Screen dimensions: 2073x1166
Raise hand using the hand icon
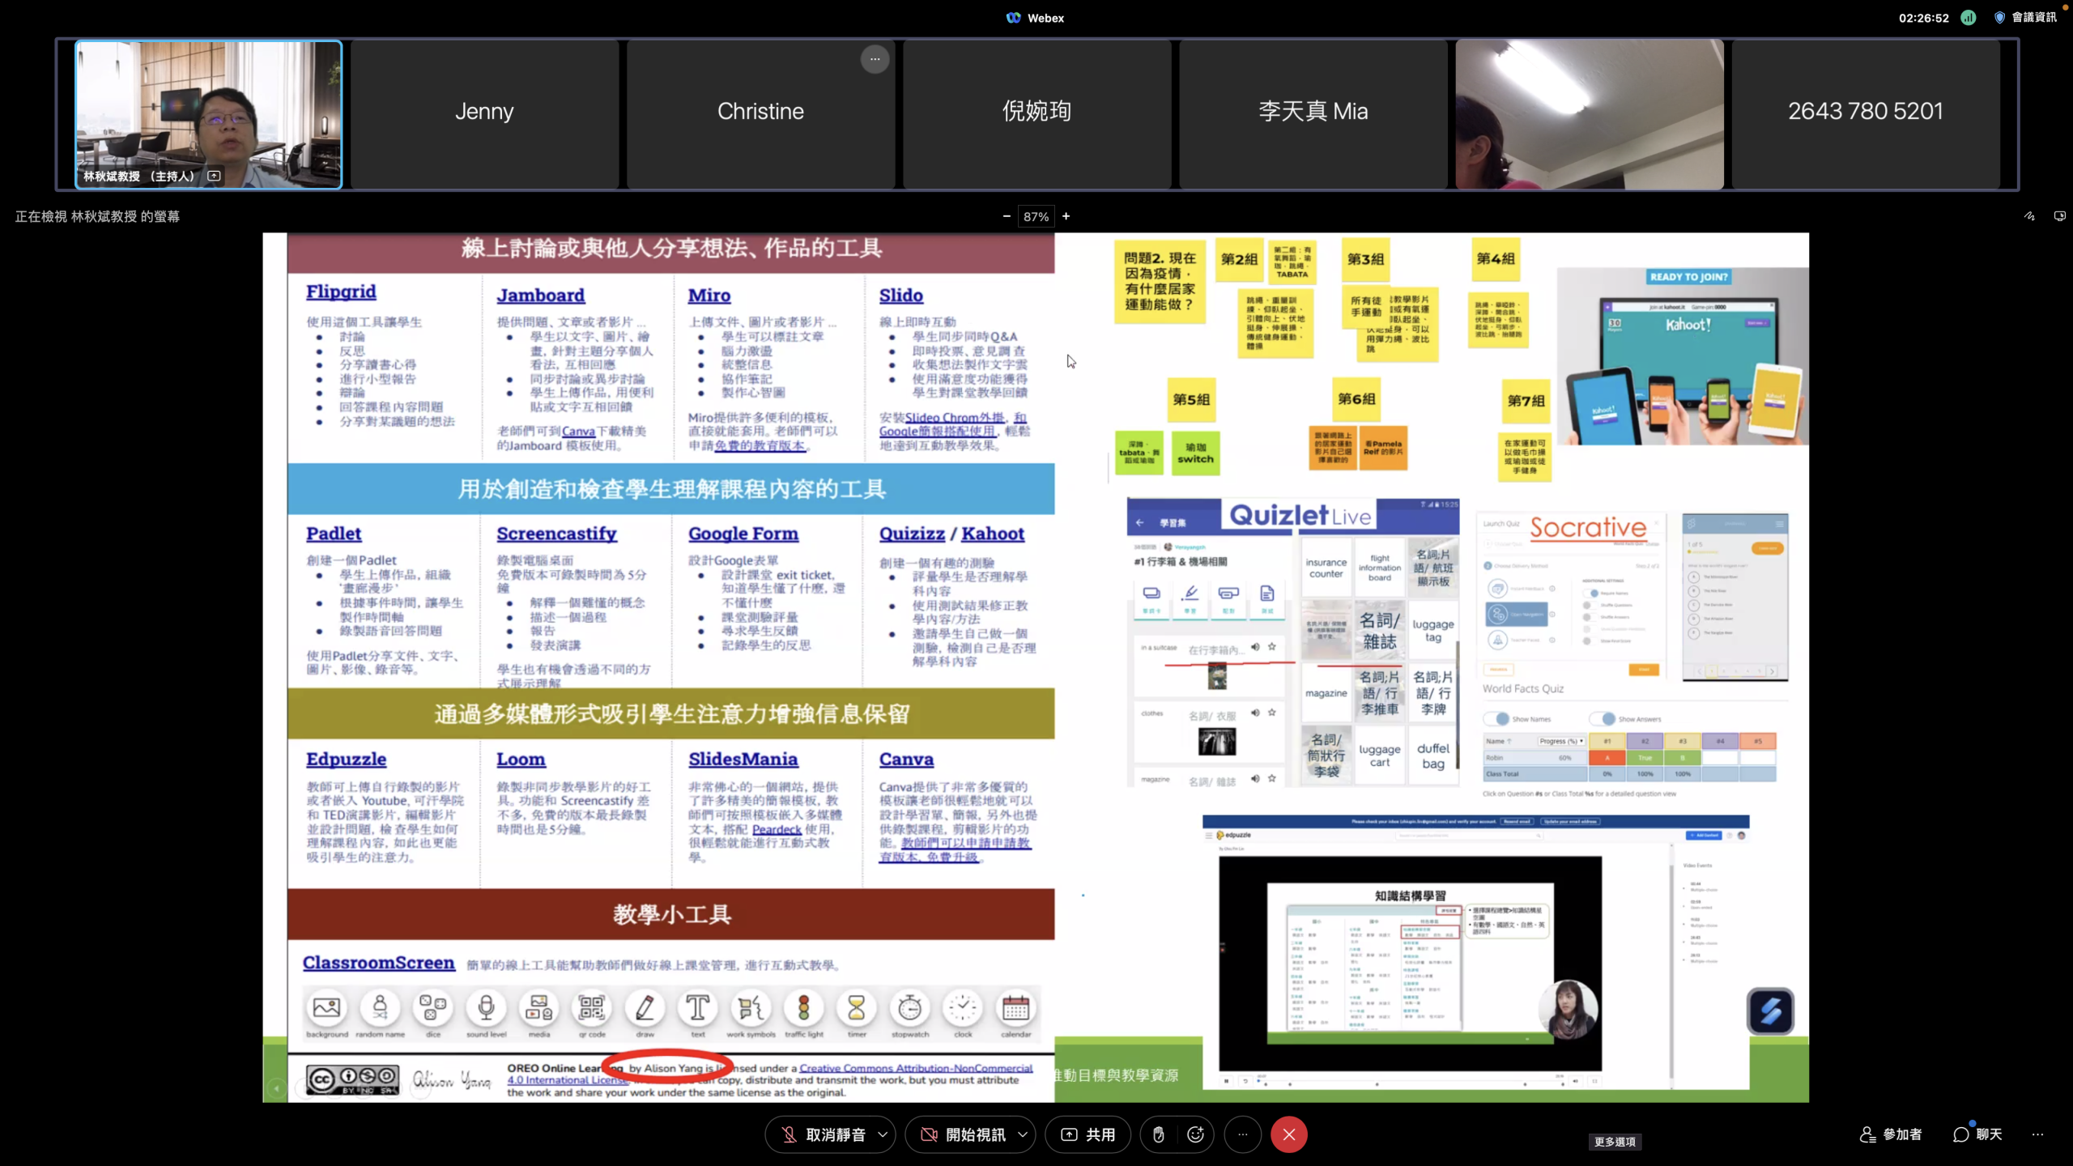pos(1159,1134)
